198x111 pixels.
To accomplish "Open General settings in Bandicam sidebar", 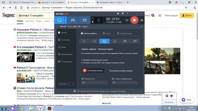I will point(64,40).
